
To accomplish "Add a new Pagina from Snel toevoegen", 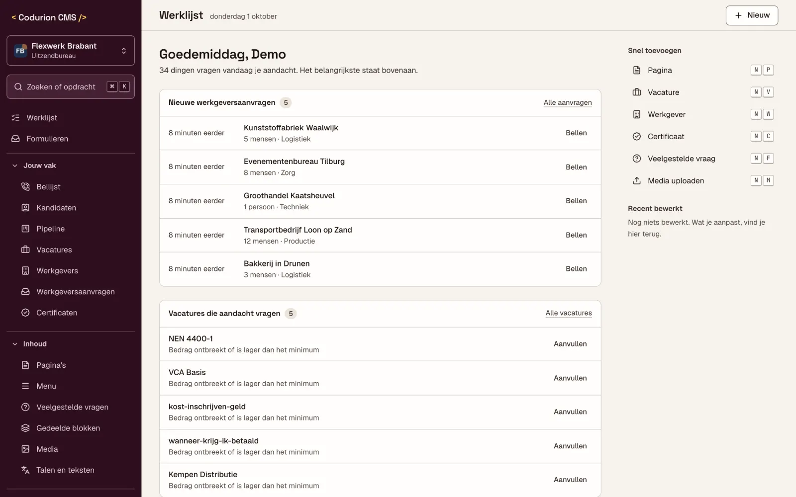I will tap(702, 70).
